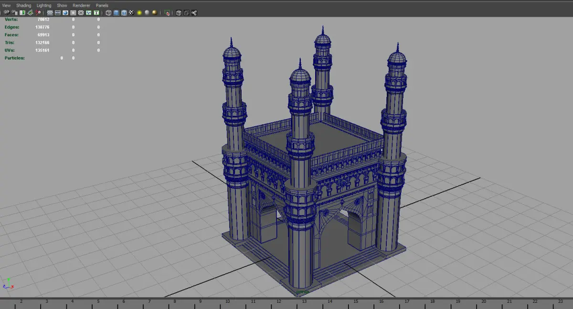
Task: Open the Lighting menu
Action: [44, 5]
